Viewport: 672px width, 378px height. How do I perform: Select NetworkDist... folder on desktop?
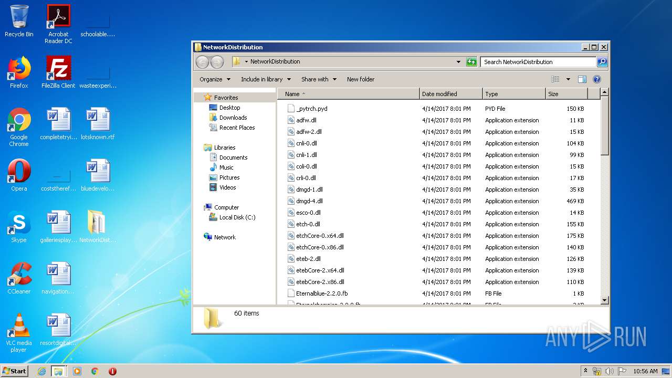[98, 227]
